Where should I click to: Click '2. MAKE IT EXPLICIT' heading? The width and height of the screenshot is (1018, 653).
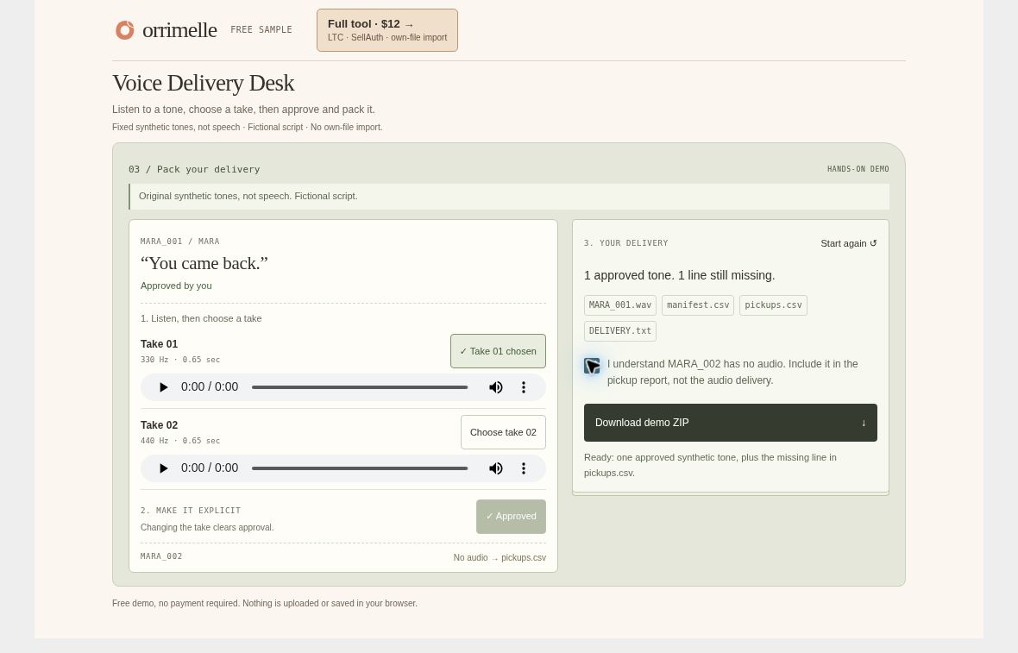pyautogui.click(x=190, y=511)
